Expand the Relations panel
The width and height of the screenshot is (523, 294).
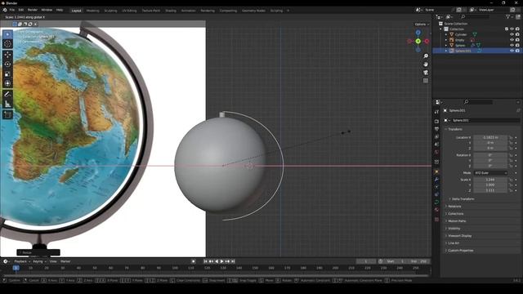[x=454, y=207]
